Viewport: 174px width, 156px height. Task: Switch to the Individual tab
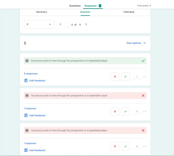click(x=129, y=12)
